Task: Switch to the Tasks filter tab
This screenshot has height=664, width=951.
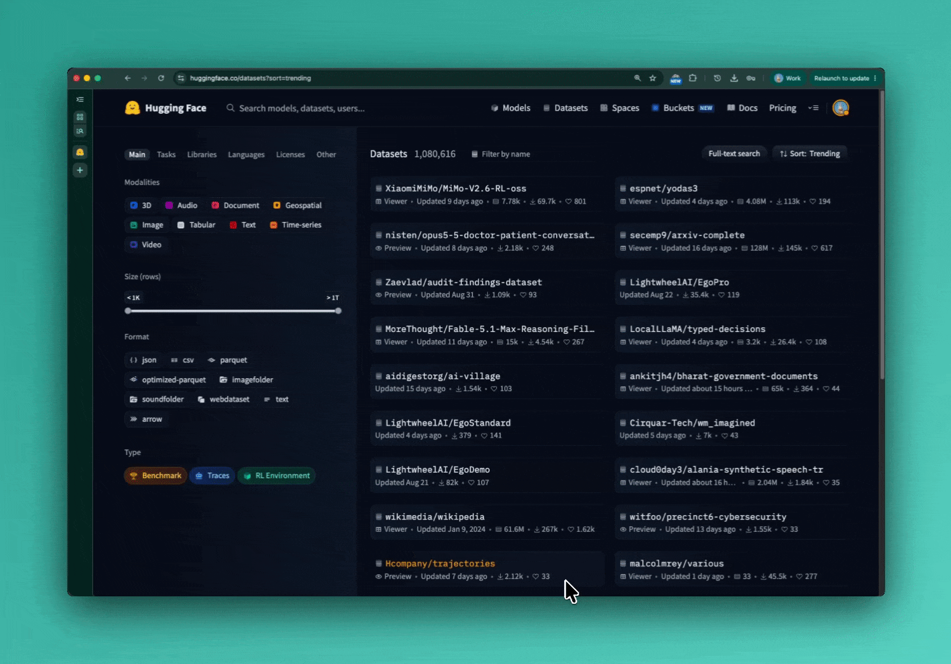Action: [x=166, y=155]
